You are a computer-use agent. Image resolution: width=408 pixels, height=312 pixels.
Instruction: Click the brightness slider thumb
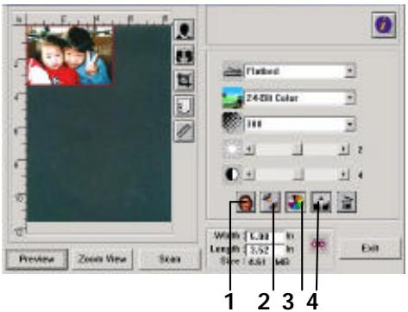pyautogui.click(x=298, y=149)
